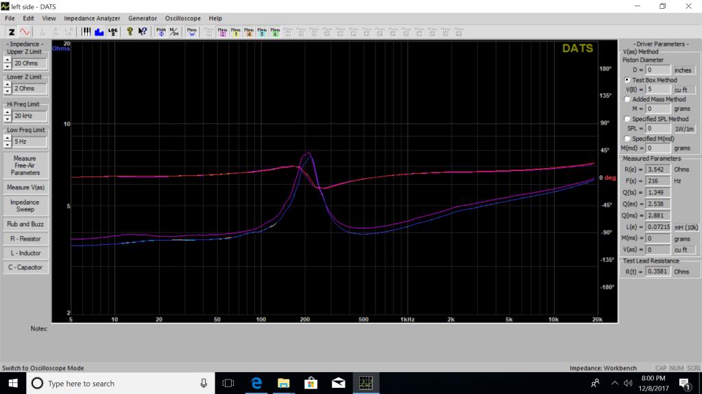
Task: Open the Generator menu
Action: pyautogui.click(x=143, y=18)
